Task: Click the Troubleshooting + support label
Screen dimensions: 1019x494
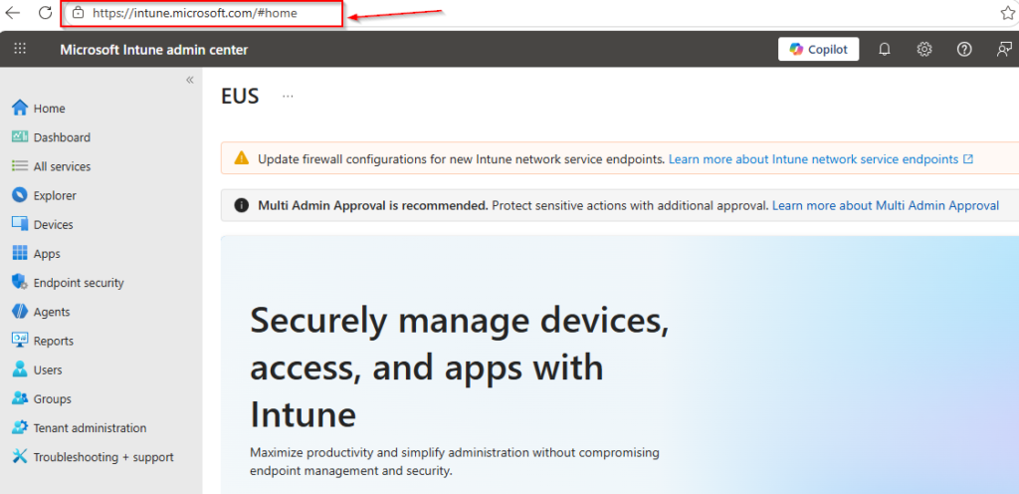Action: tap(103, 457)
